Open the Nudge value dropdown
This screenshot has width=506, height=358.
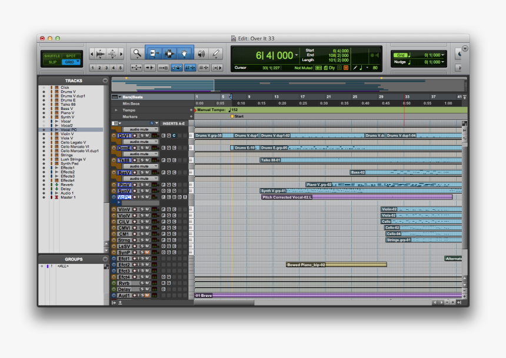coord(442,62)
